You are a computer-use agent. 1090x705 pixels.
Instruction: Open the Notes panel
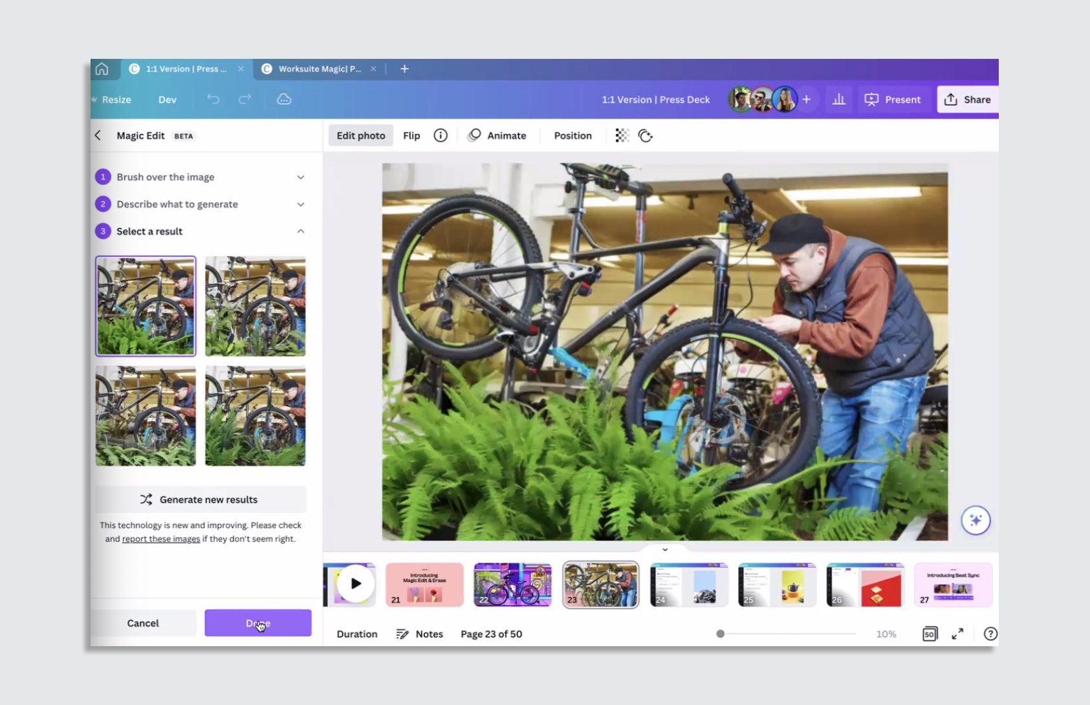click(x=420, y=634)
